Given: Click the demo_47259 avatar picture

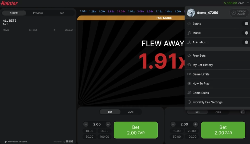Looking at the screenshot, I should tap(191, 13).
